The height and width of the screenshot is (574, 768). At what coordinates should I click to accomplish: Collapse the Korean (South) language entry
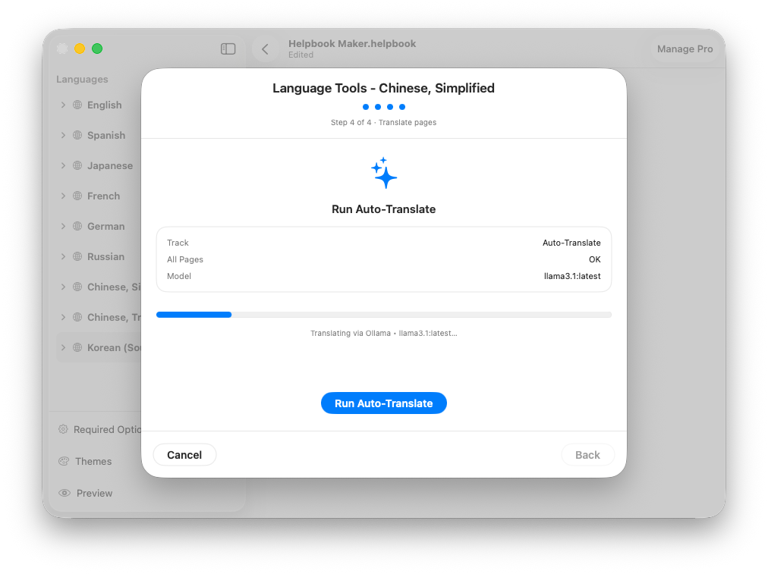click(65, 347)
